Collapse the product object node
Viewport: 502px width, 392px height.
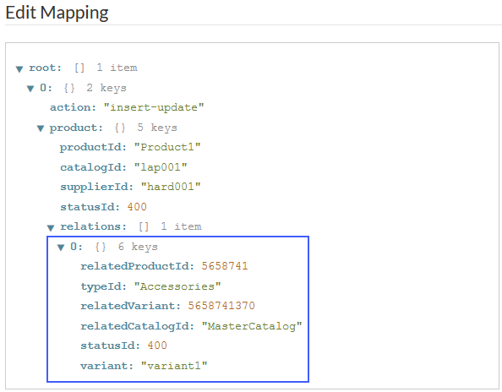(41, 128)
